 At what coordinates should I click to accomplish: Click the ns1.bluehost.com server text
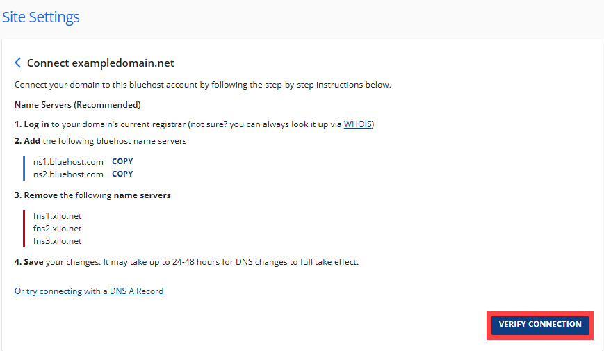[x=68, y=161]
